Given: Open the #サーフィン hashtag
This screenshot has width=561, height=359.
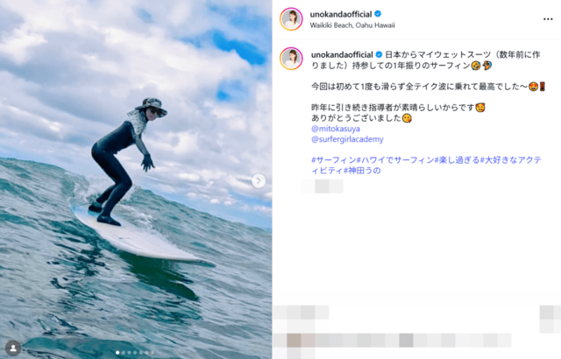Looking at the screenshot, I should pos(333,160).
